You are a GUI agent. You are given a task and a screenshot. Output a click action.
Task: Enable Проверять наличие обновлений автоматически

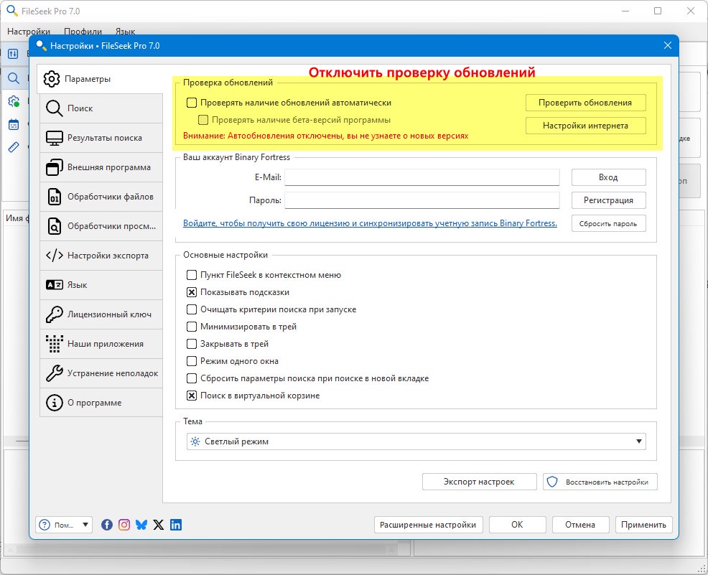[x=192, y=103]
